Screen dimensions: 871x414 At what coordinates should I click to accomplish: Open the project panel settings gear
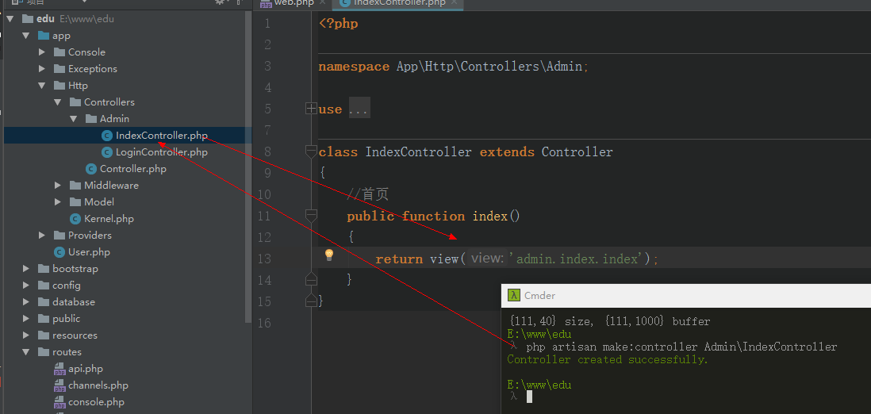pos(221,2)
